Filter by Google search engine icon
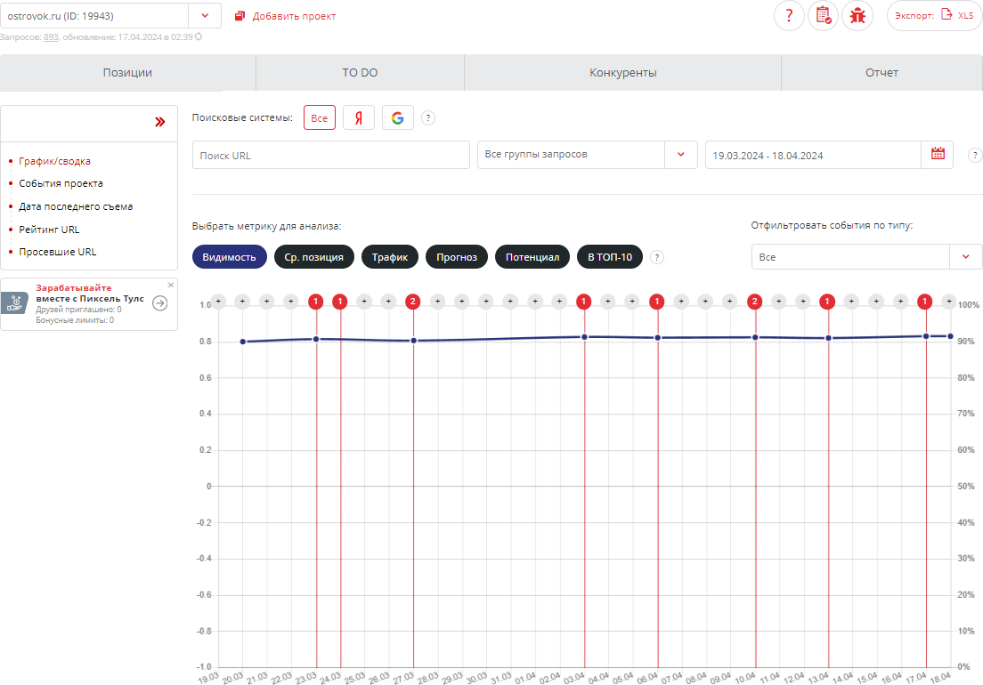Viewport: 983px width, 685px height. 397,117
